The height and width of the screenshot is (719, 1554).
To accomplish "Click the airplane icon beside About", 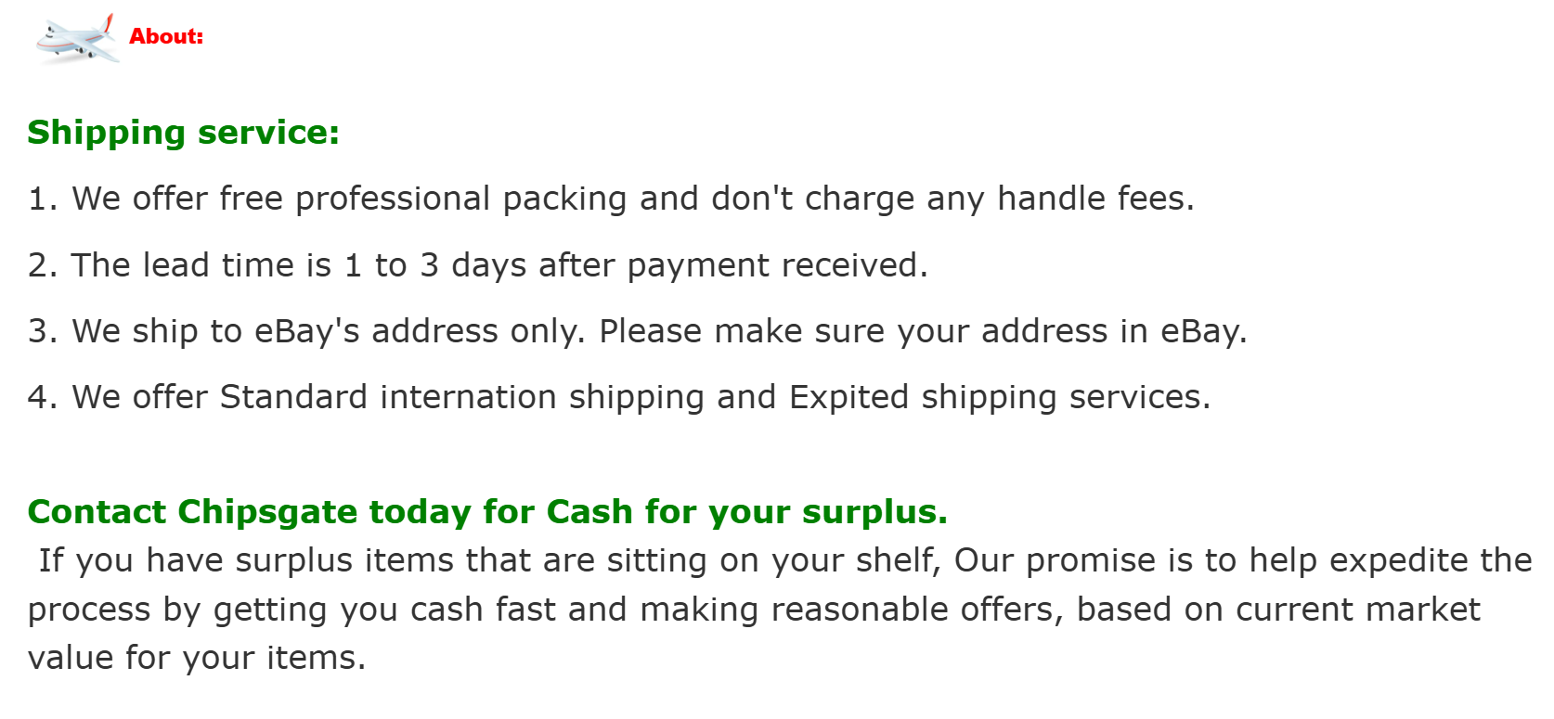I will click(x=76, y=38).
